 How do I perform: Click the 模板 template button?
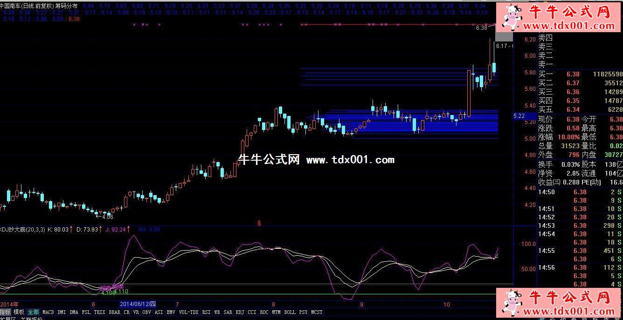point(19,312)
